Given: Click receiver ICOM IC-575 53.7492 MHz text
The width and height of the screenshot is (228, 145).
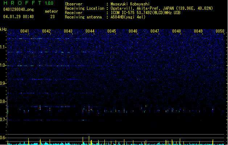Looking at the screenshot, I should [x=145, y=13].
